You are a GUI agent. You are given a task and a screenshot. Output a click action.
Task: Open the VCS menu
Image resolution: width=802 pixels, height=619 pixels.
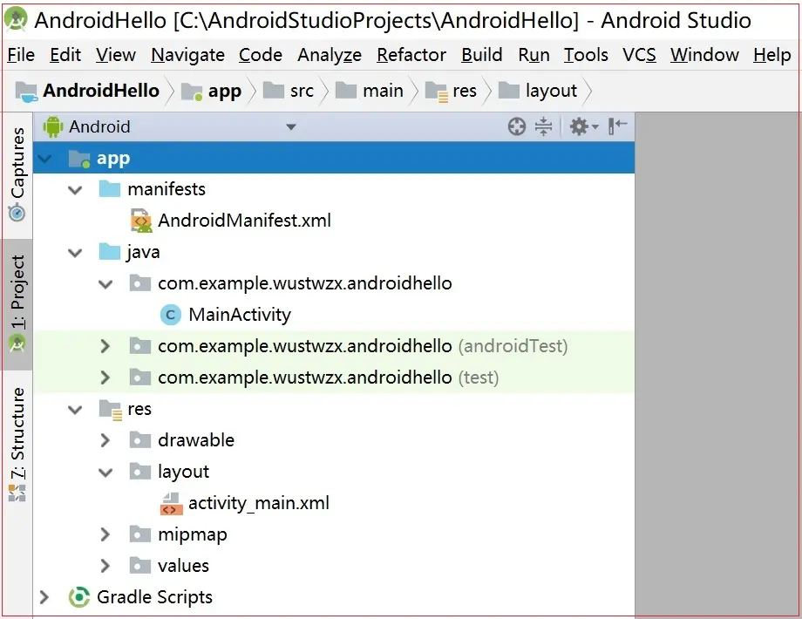click(x=639, y=55)
